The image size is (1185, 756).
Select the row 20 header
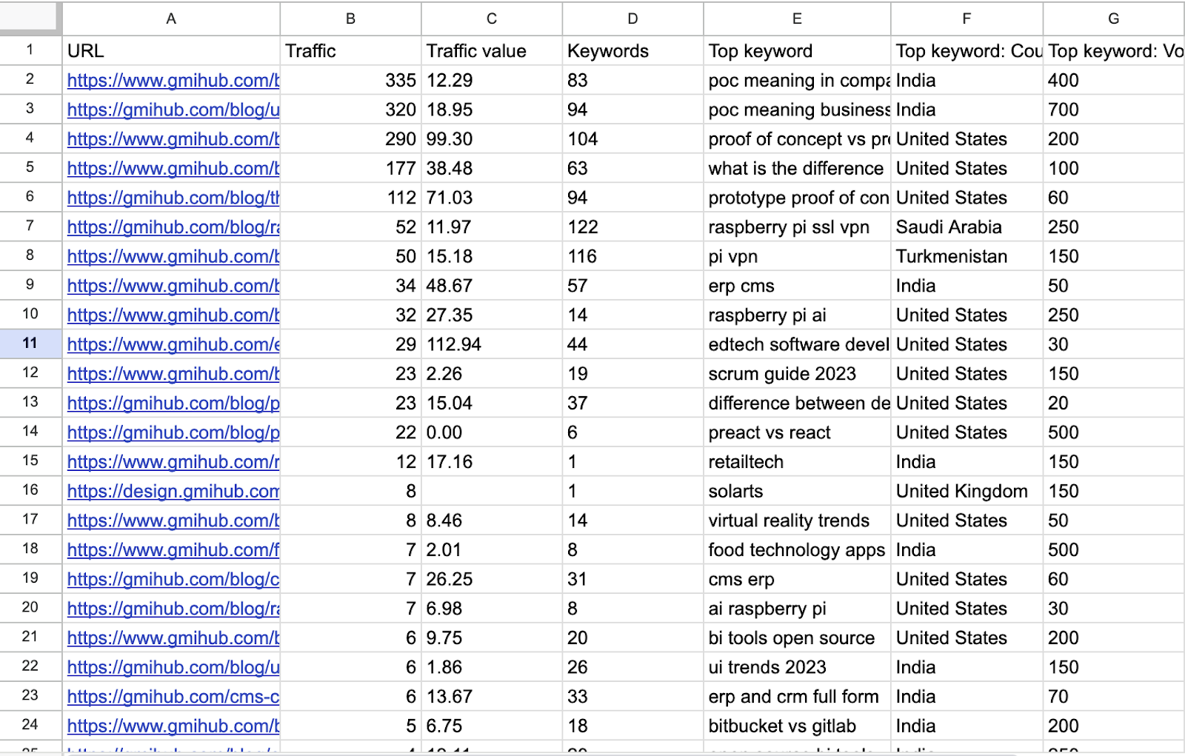click(x=30, y=608)
